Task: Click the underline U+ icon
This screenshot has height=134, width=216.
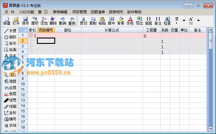Action: [177, 20]
